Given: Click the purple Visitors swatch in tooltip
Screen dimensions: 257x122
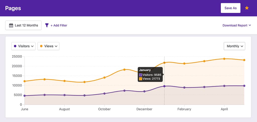Looking at the screenshot, I should tap(141, 75).
